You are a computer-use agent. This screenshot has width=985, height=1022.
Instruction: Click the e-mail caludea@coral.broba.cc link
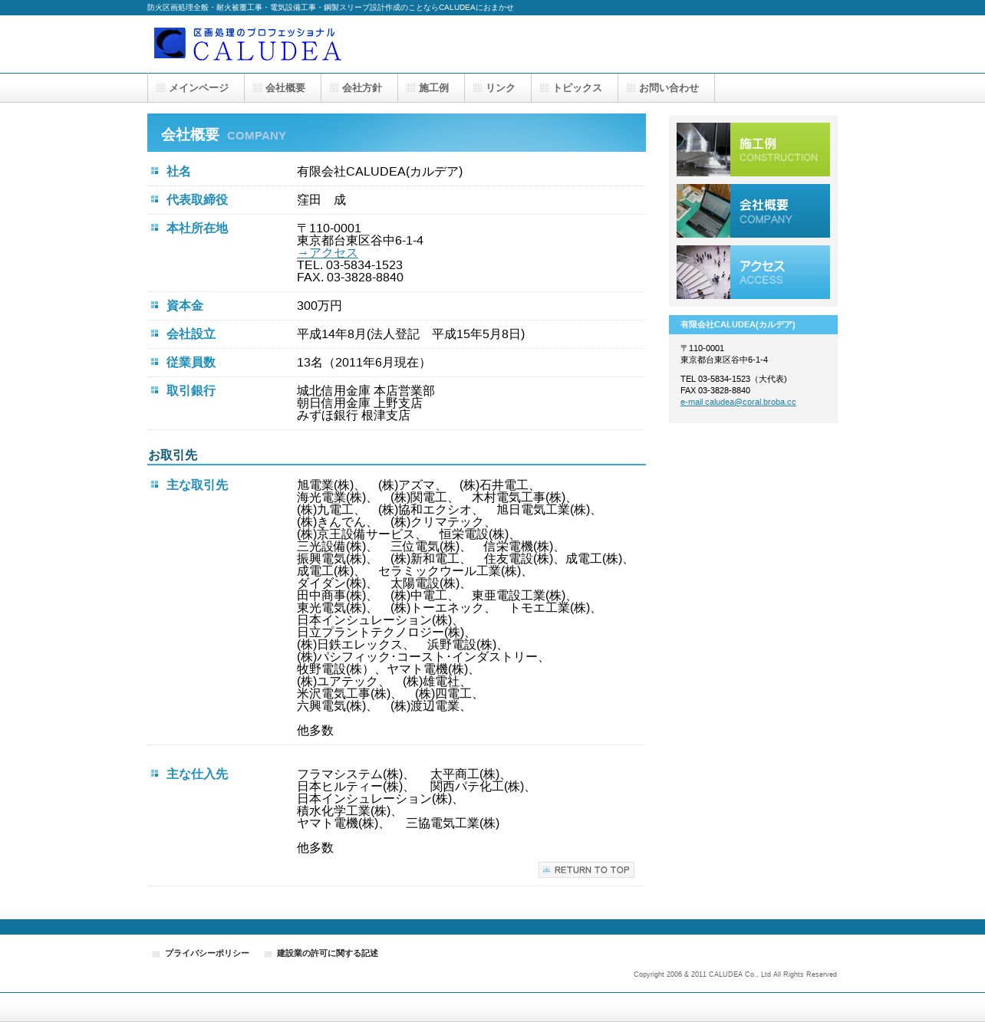(738, 402)
